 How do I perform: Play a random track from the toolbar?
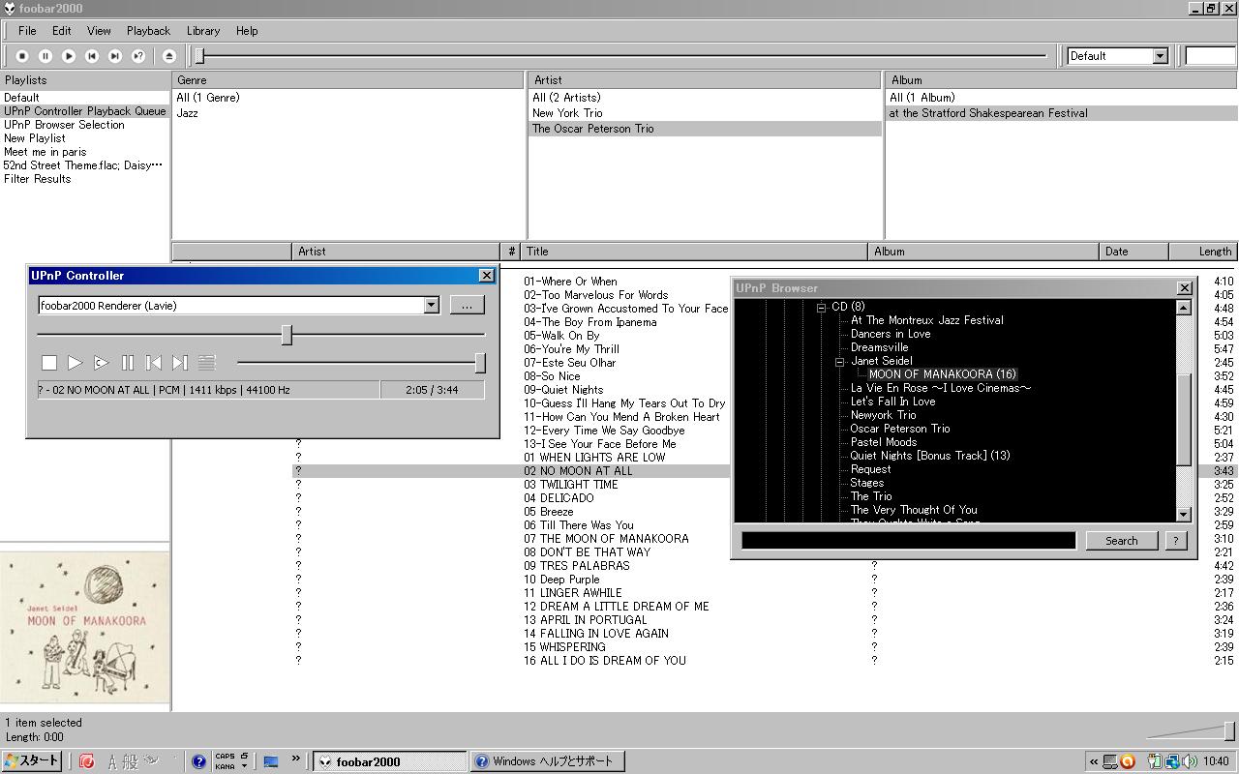click(x=138, y=56)
